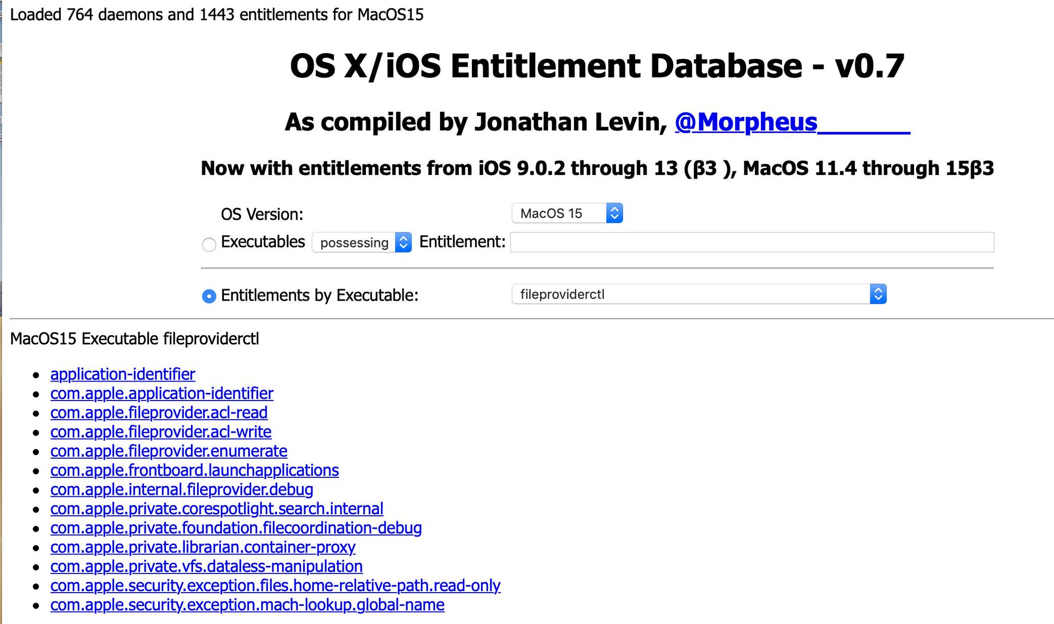Open the possessing dropdown
The width and height of the screenshot is (1054, 624).
click(361, 242)
